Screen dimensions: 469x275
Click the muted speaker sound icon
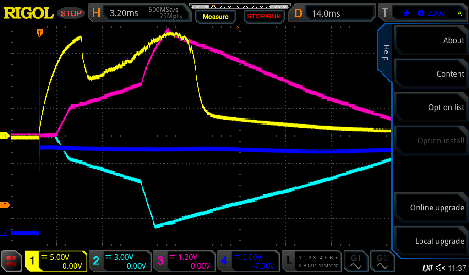coord(440,268)
